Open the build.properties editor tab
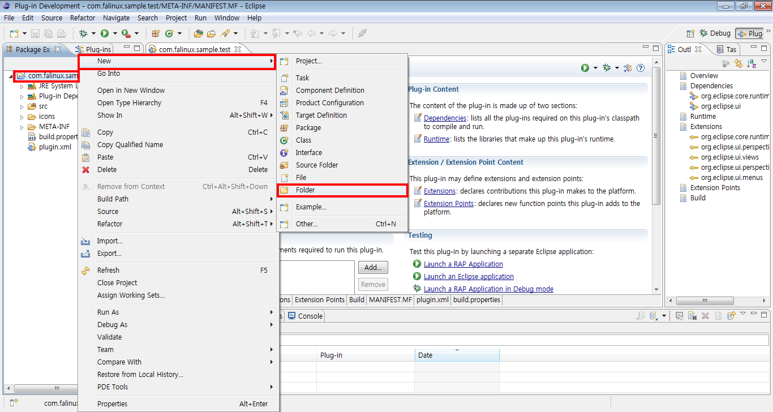 tap(477, 300)
